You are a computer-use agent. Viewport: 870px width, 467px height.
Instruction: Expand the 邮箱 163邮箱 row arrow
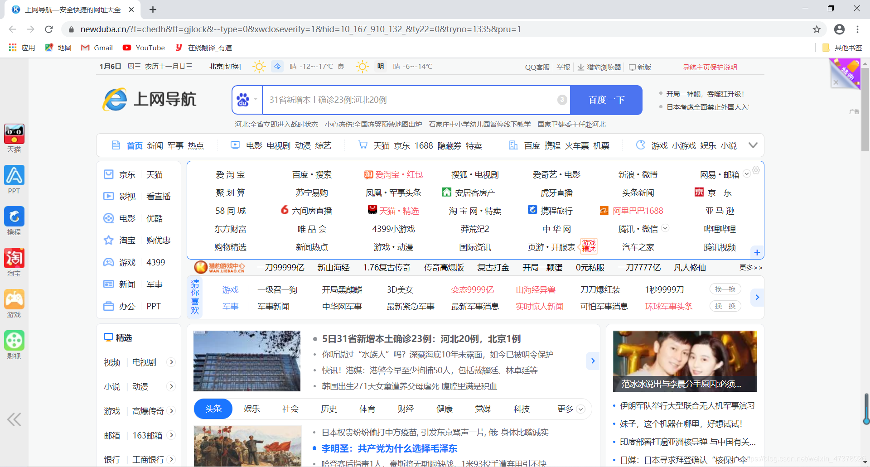pyautogui.click(x=171, y=435)
